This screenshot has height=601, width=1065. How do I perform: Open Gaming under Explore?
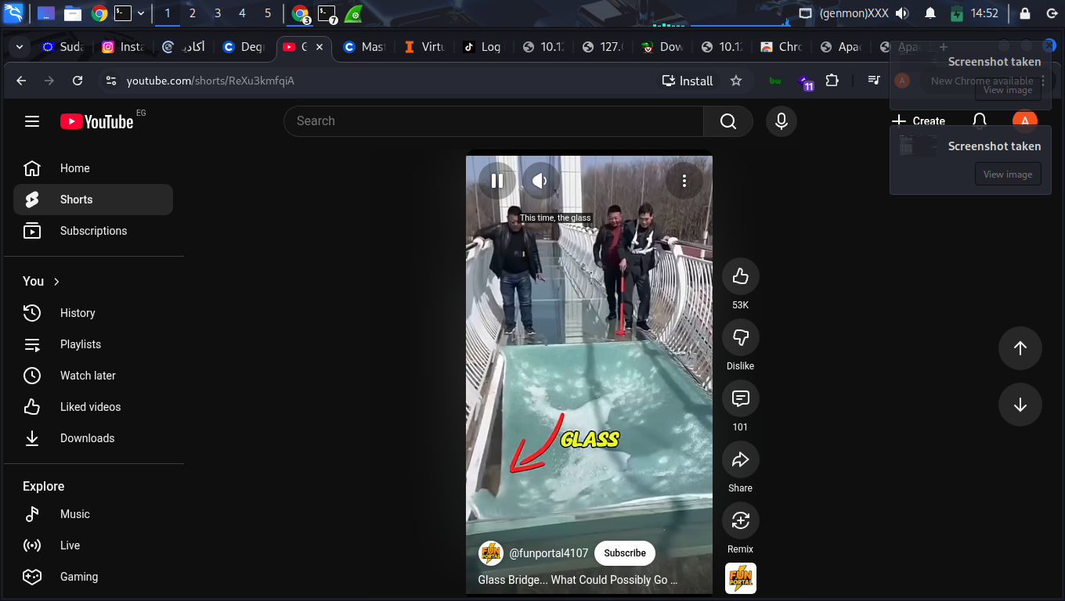click(93, 577)
